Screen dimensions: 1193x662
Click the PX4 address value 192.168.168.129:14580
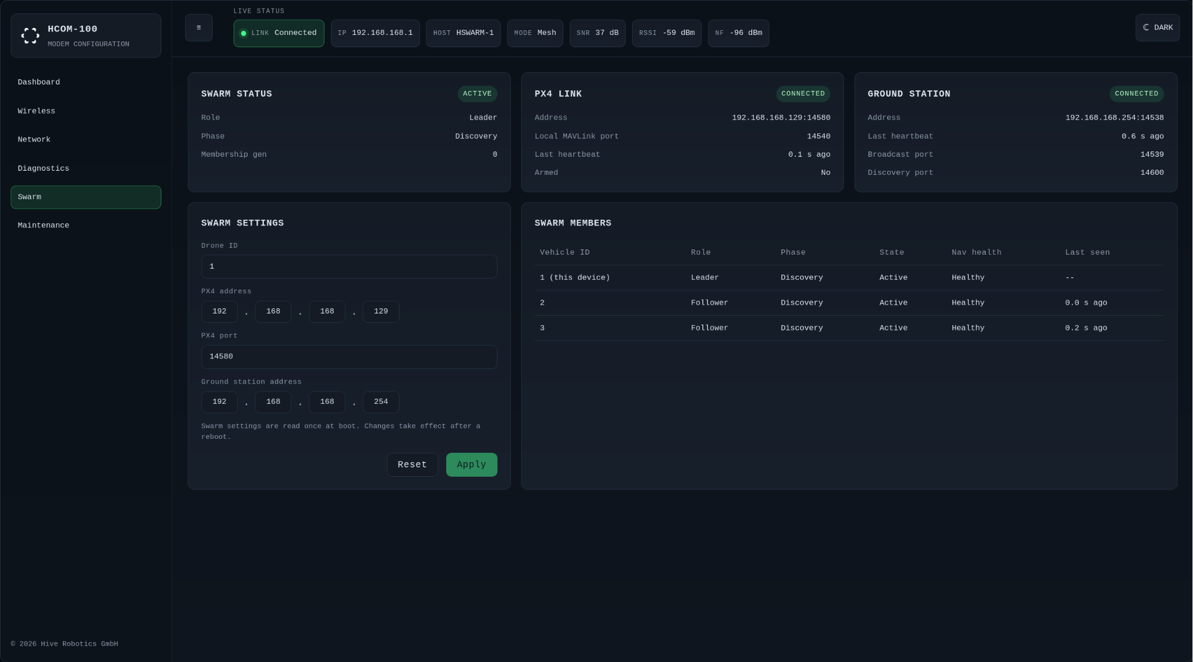[781, 118]
